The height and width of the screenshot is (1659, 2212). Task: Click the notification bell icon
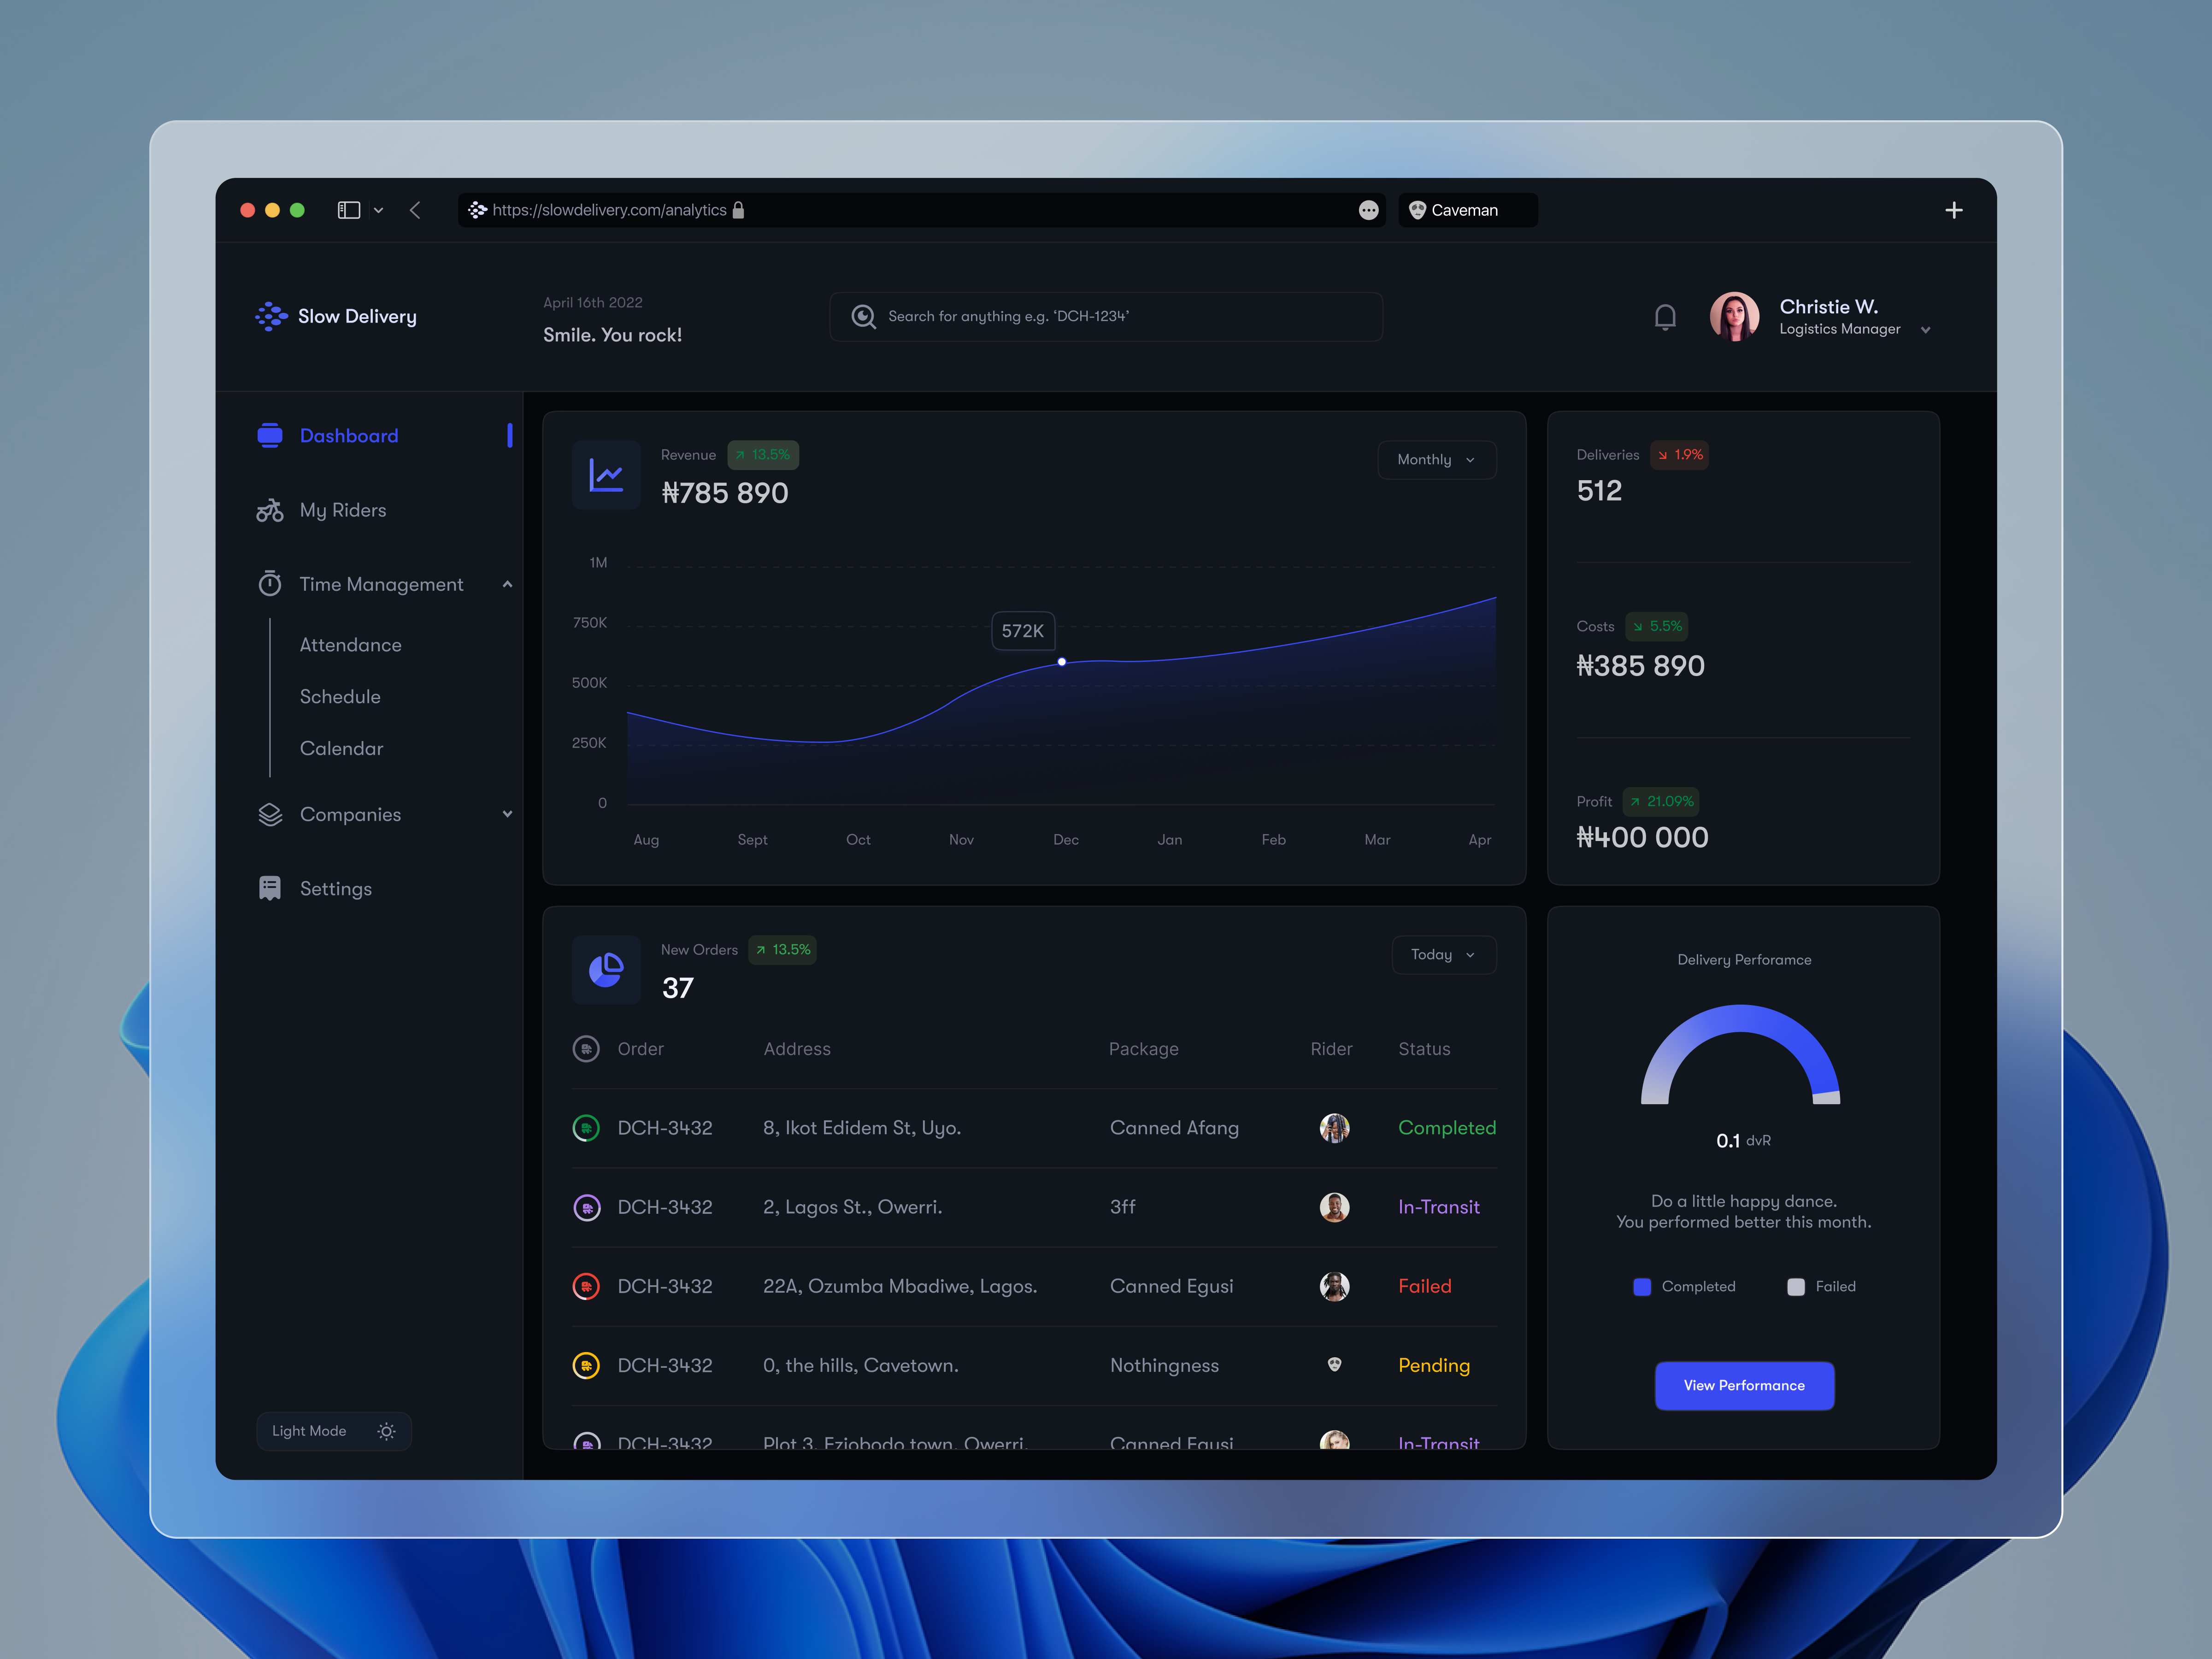1664,317
